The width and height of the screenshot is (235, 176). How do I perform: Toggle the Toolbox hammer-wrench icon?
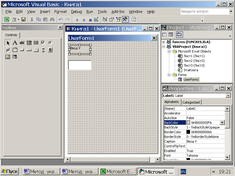click(125, 19)
